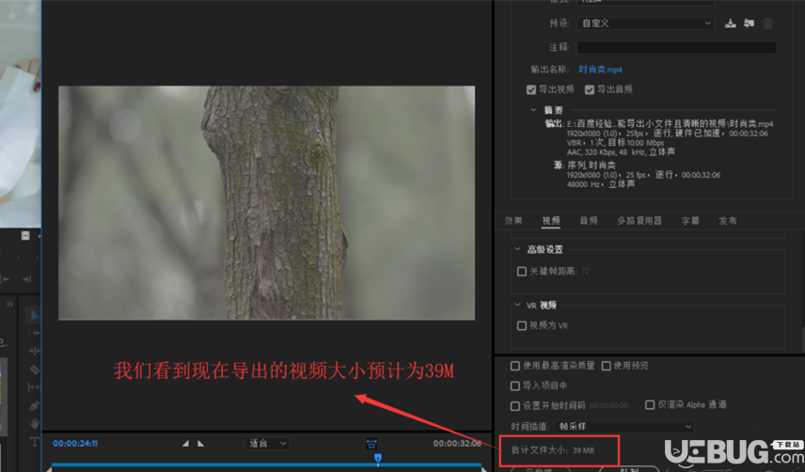Click the tree trunk preview image

[266, 203]
